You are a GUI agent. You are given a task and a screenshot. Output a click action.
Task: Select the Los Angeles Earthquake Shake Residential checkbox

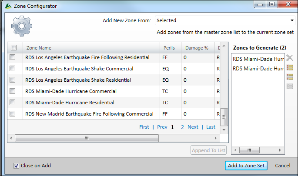pos(13,80)
